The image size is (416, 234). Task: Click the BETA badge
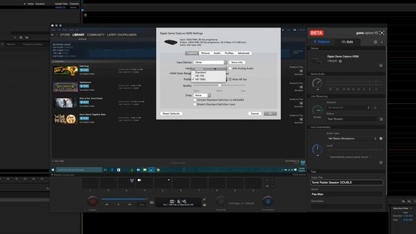(317, 33)
